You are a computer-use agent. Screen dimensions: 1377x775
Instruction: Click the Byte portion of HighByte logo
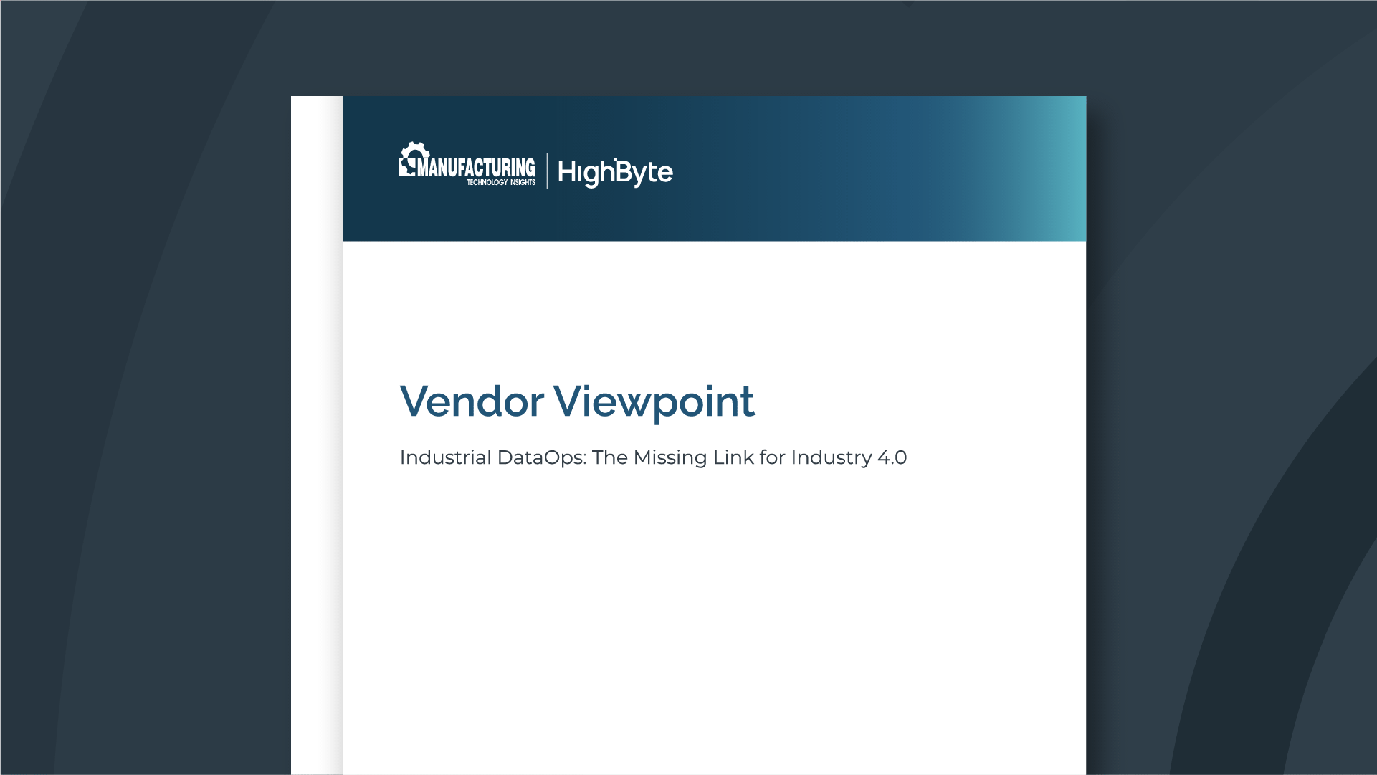click(x=644, y=172)
